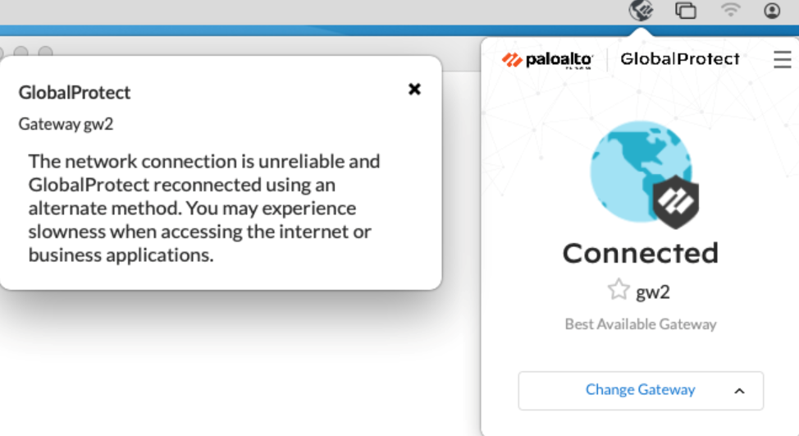This screenshot has width=799, height=436.
Task: Click the unreliable network connection message text
Action: click(x=203, y=208)
